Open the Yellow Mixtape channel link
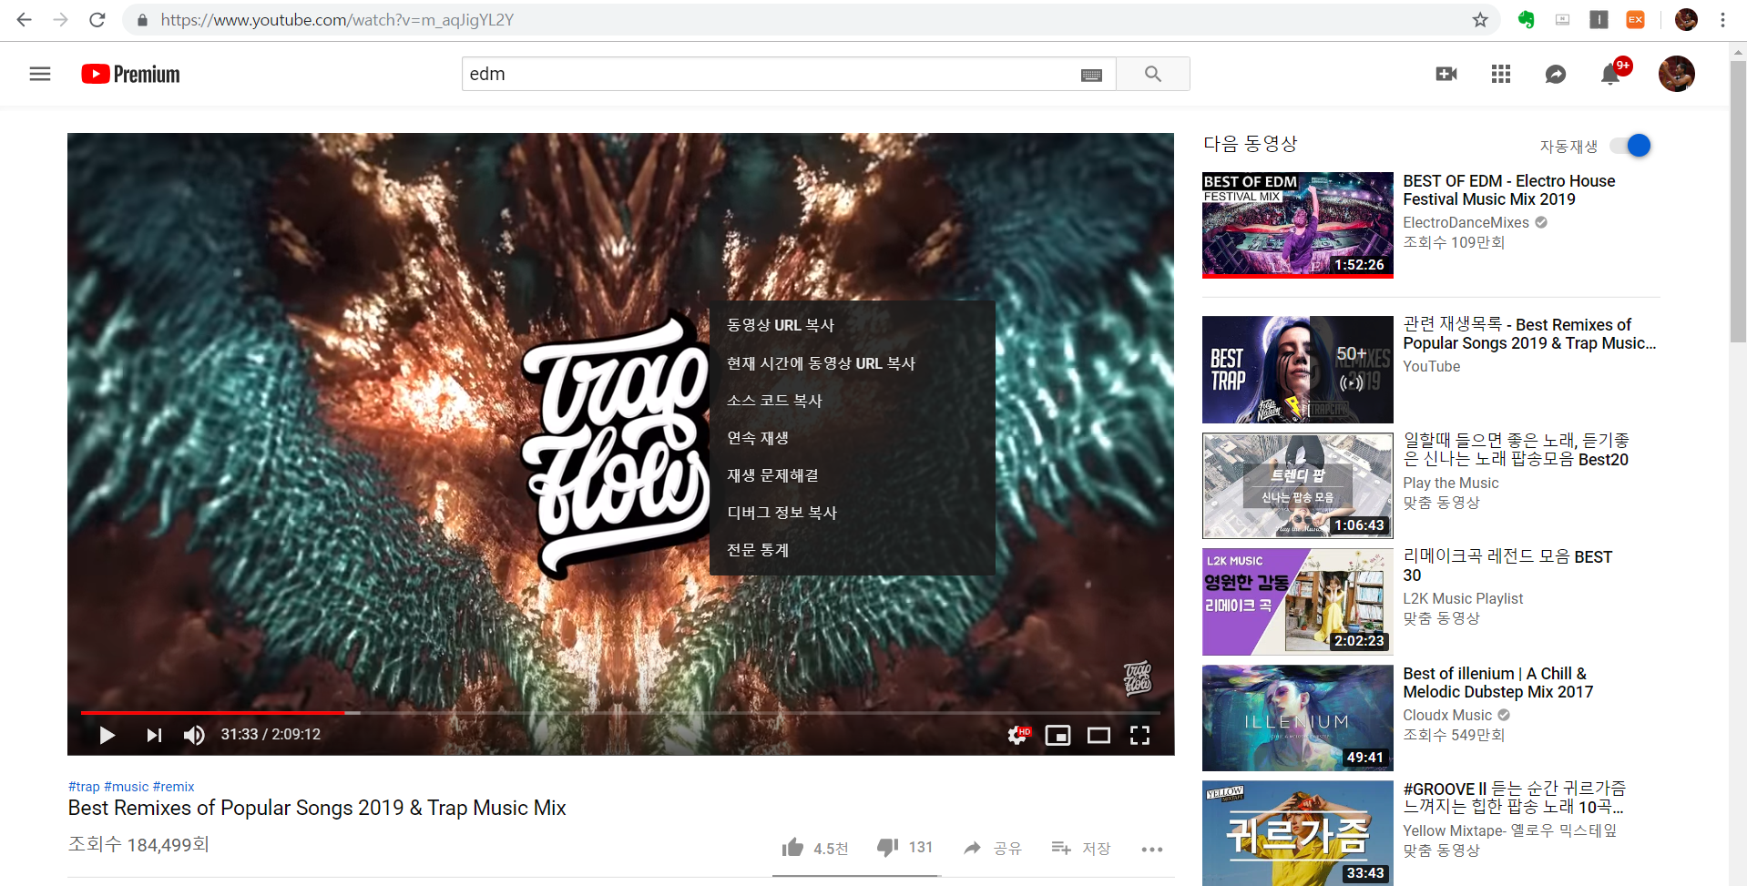 pos(1509,830)
